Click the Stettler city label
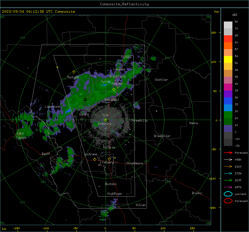 [x=161, y=80]
